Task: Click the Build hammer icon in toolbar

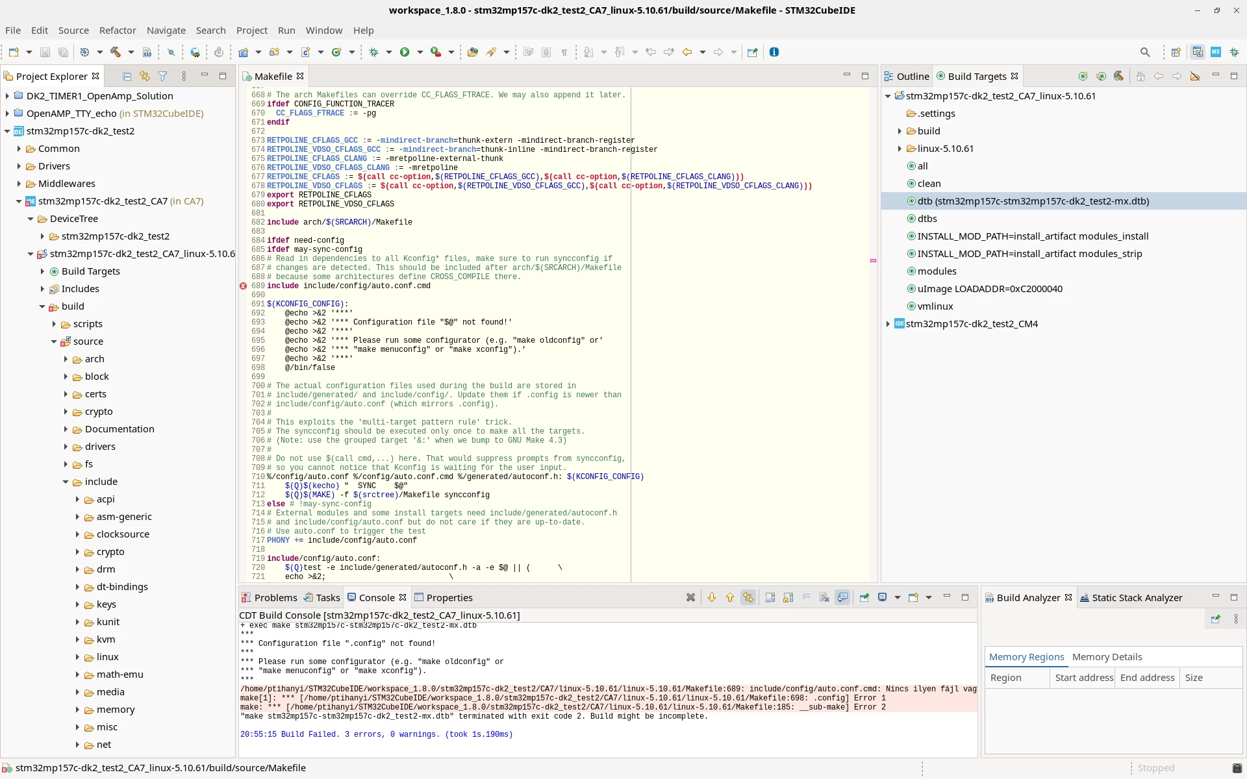Action: tap(116, 52)
